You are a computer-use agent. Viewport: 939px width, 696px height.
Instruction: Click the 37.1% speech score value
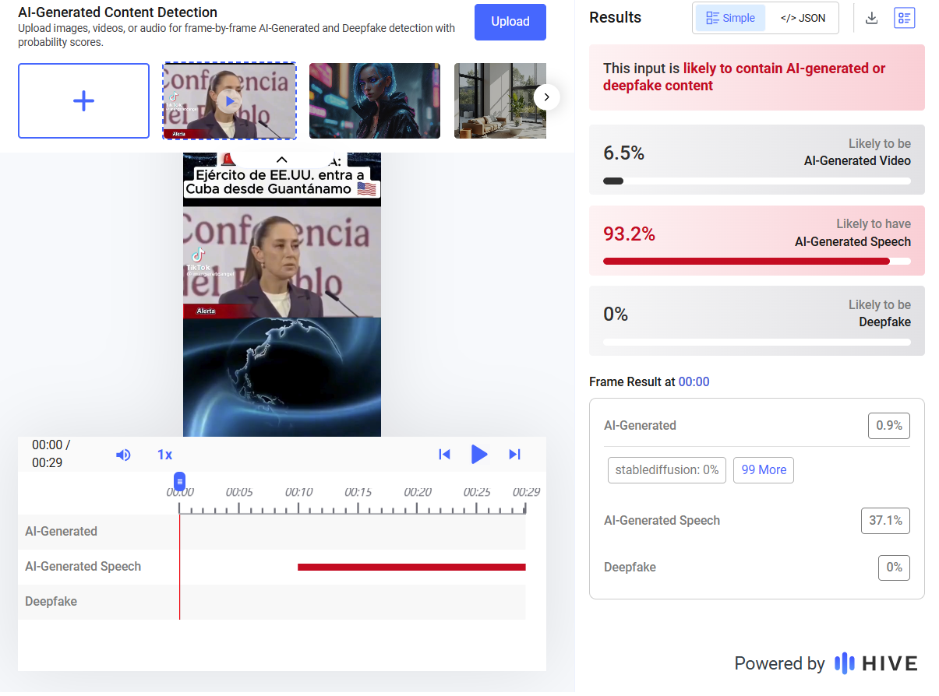coord(885,521)
